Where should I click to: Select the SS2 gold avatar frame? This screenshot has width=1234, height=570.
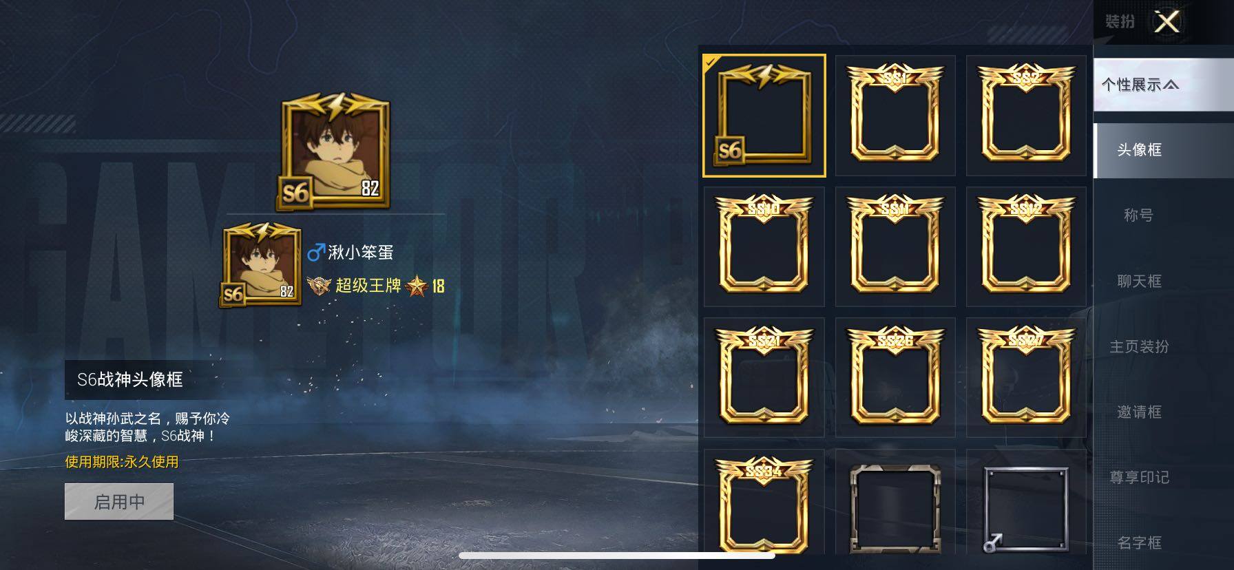click(x=1026, y=116)
